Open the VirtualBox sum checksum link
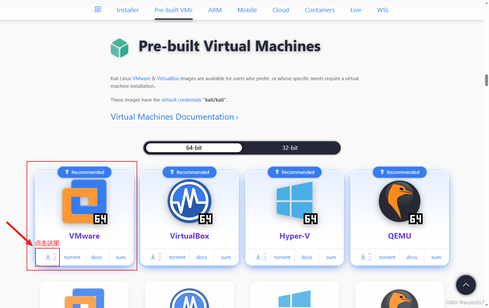 coord(226,257)
